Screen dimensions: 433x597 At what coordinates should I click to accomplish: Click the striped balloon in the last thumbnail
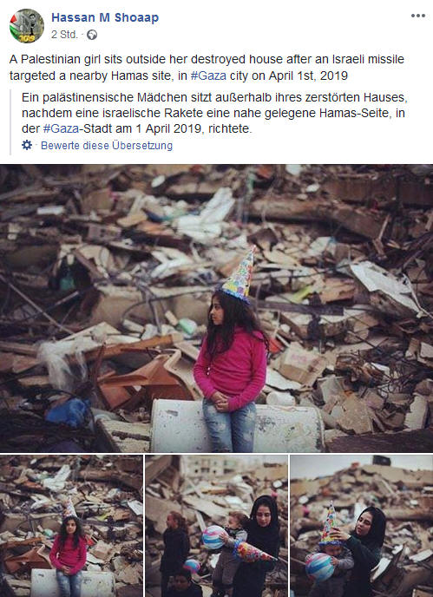pyautogui.click(x=320, y=567)
